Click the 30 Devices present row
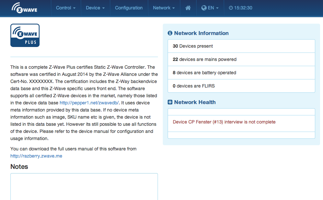This screenshot has width=323, height=200. coord(241,46)
